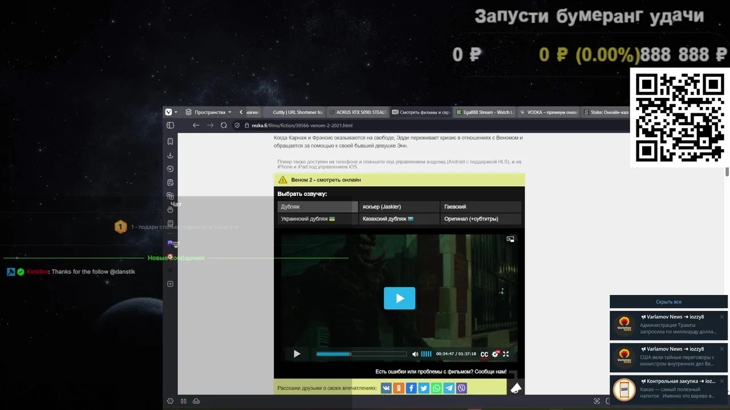This screenshot has height=410, width=730.
Task: Open the tracker shield icon in address bar
Action: 237,125
